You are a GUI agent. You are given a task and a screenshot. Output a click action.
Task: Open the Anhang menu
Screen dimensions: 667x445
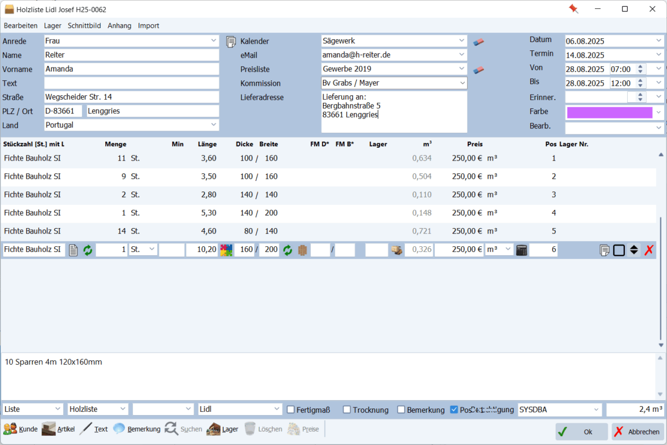(120, 25)
